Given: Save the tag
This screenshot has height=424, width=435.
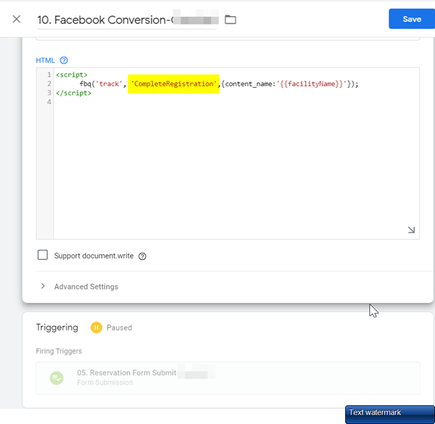Looking at the screenshot, I should [x=412, y=19].
